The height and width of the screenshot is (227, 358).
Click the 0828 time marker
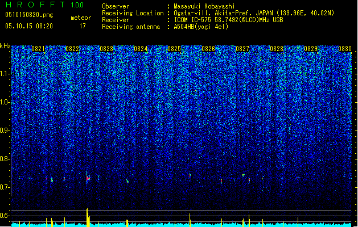[277, 49]
